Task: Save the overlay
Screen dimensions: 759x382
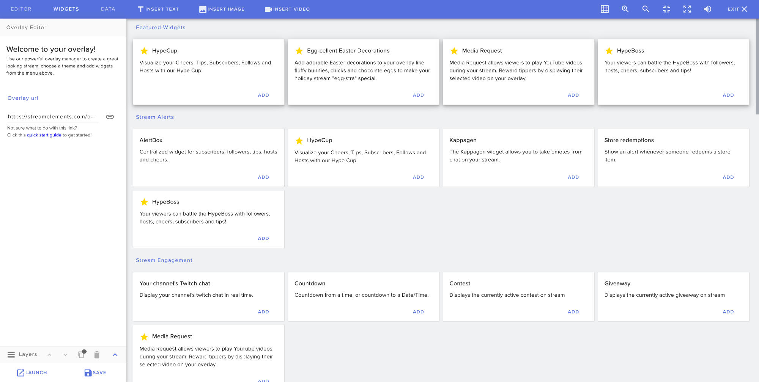Action: click(x=95, y=373)
